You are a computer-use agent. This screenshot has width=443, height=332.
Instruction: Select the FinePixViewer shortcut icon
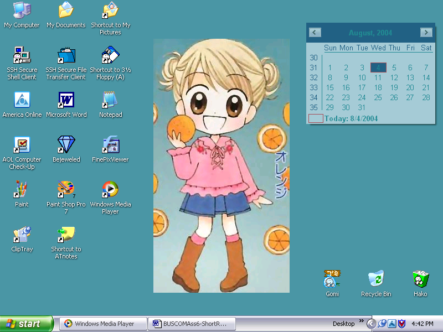click(110, 144)
